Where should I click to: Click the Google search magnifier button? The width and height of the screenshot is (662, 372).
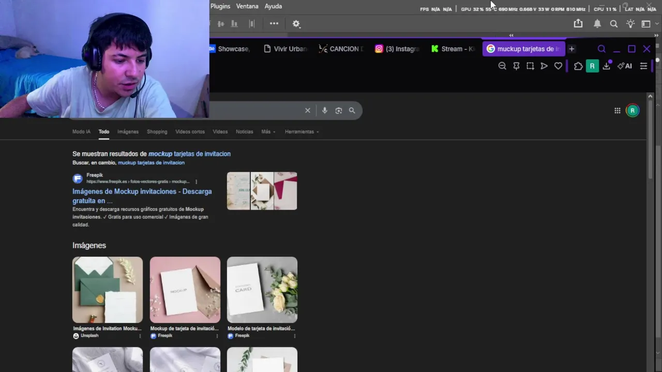click(352, 111)
